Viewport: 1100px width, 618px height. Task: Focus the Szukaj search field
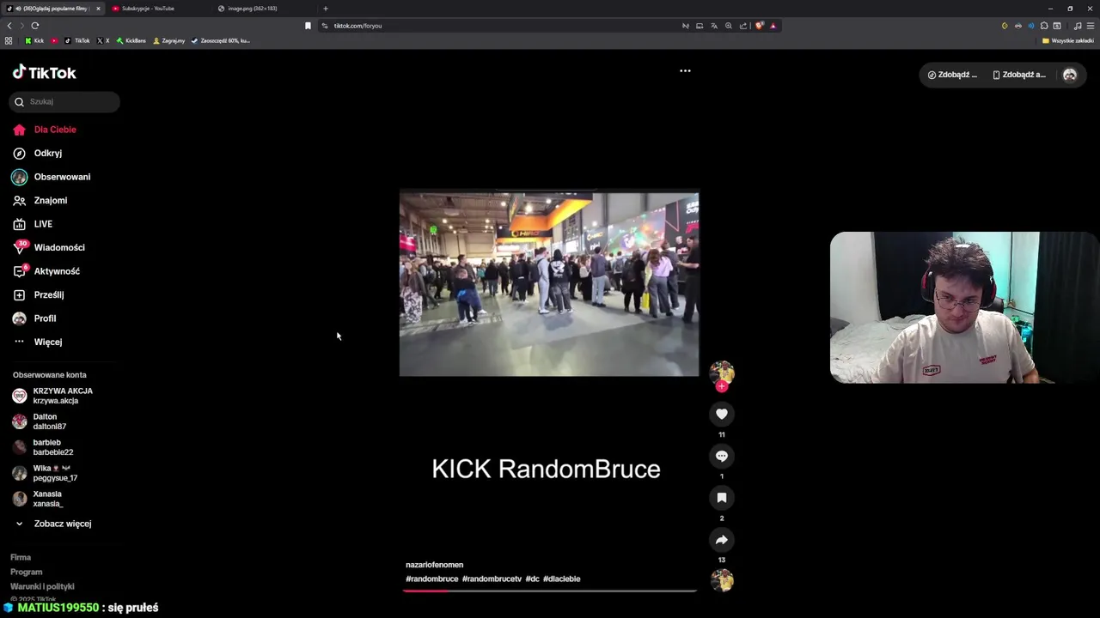tap(64, 101)
